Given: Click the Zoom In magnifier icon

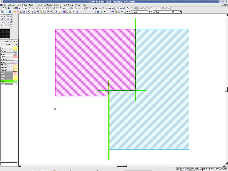Looking at the screenshot, I should [20, 8].
